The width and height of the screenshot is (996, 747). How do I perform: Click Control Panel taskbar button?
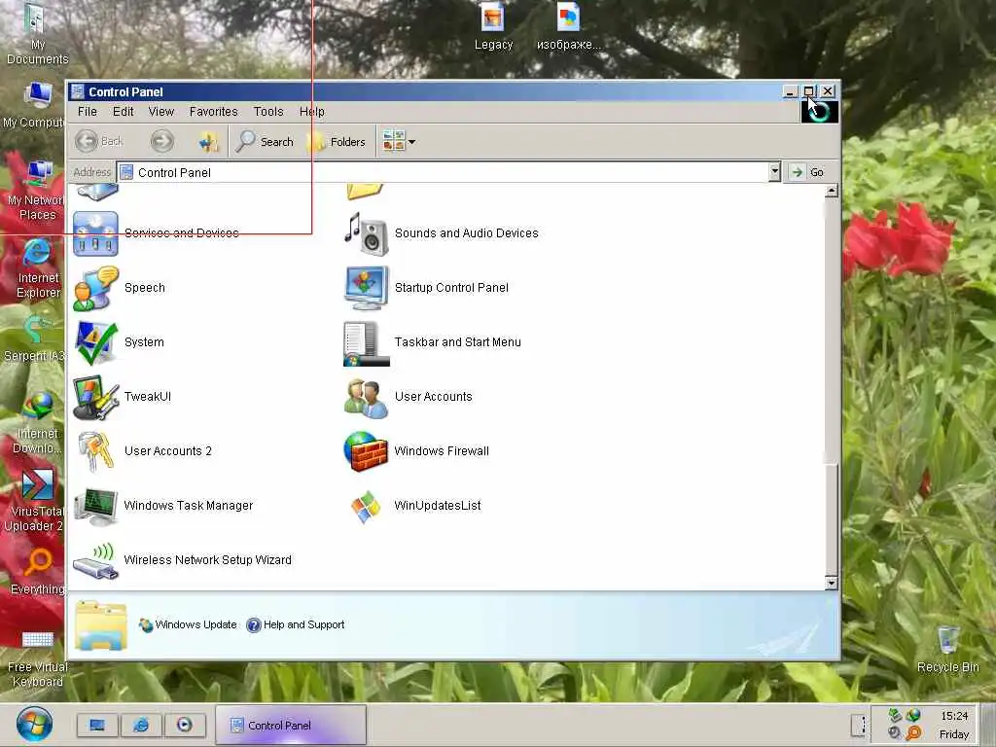(x=291, y=725)
